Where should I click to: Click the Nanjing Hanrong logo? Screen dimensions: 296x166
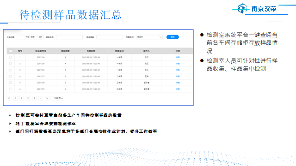[x=257, y=9]
